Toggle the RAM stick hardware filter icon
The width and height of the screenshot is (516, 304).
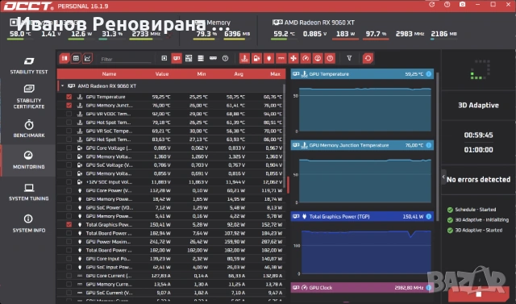(213, 58)
